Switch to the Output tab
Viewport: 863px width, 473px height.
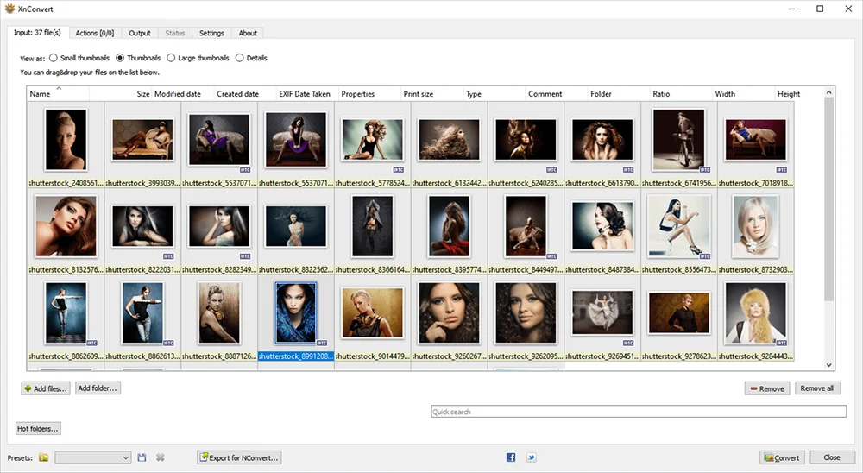[x=140, y=33]
